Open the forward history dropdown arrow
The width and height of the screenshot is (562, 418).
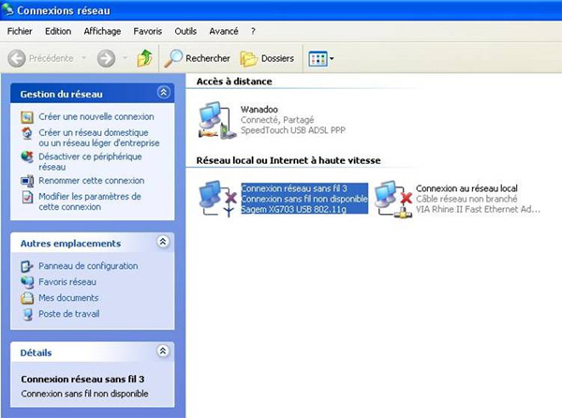click(x=126, y=58)
